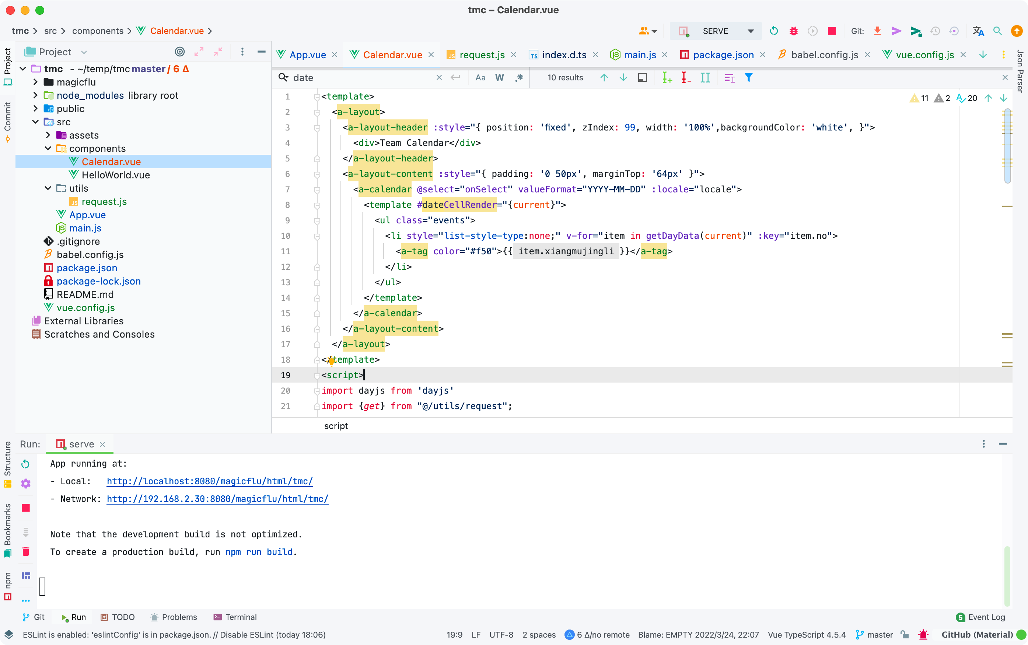Screen dimensions: 1028x645
Task: Click the Select Opened File target icon
Action: coord(180,52)
